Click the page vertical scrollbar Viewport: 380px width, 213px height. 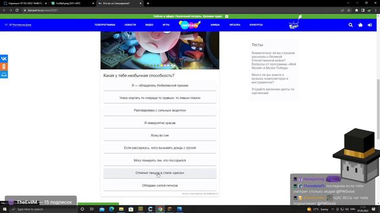pos(378,109)
